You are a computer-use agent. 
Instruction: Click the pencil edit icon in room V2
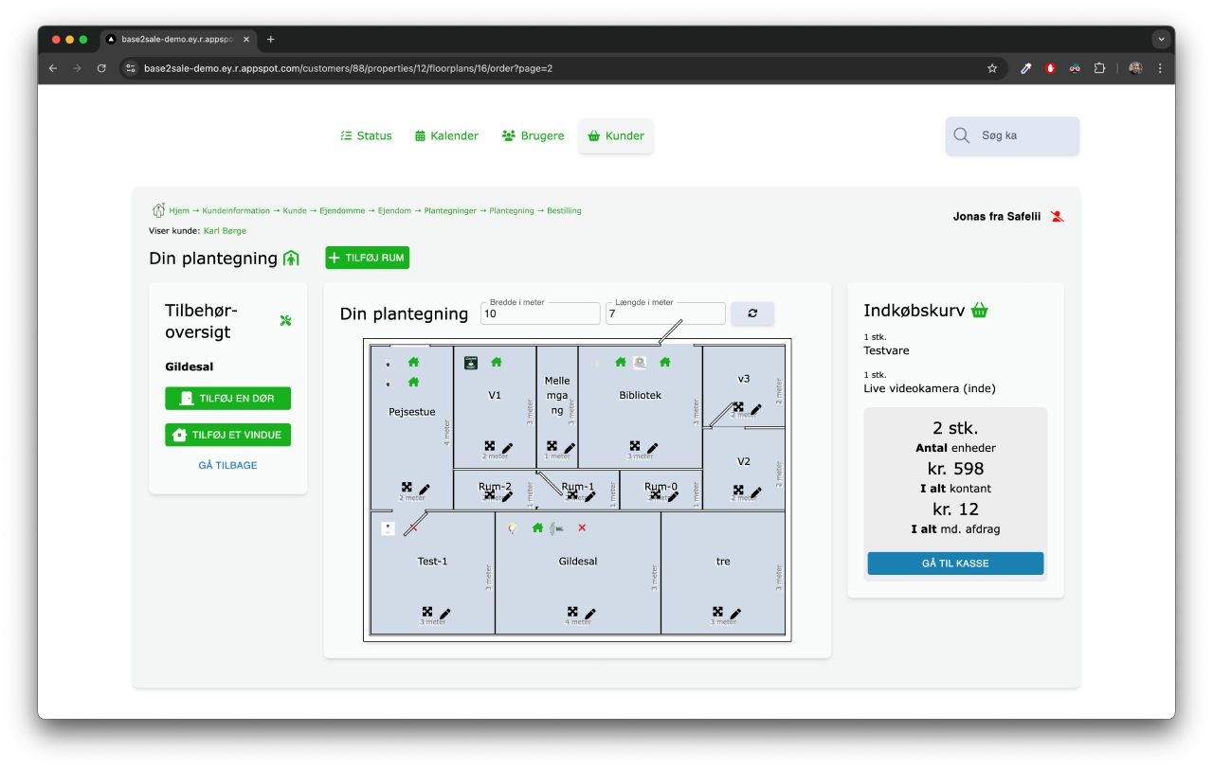pos(756,492)
